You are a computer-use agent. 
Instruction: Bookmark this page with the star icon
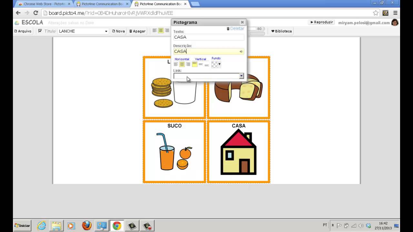pos(376,13)
